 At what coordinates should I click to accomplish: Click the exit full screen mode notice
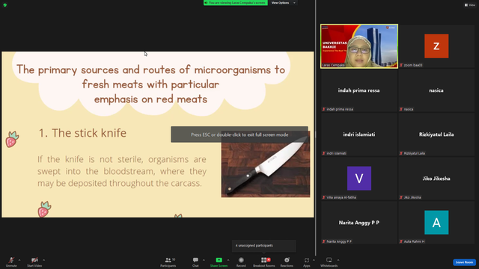(239, 134)
